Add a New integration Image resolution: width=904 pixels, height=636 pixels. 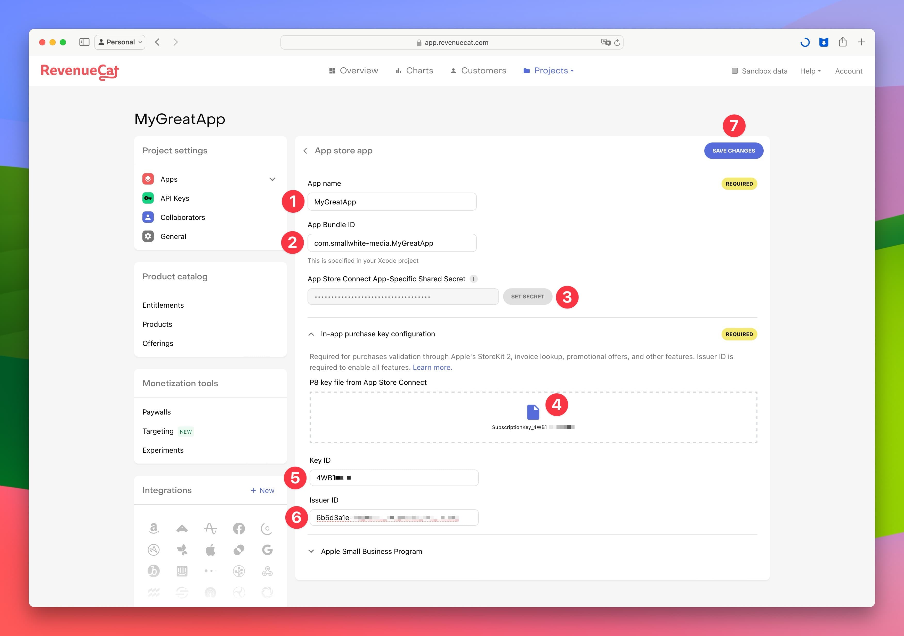(262, 491)
